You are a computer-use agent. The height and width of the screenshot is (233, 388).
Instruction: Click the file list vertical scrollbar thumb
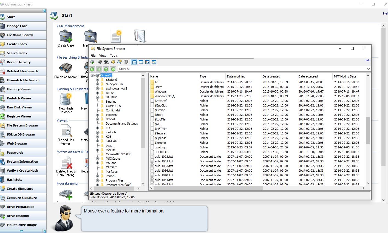coord(368,130)
